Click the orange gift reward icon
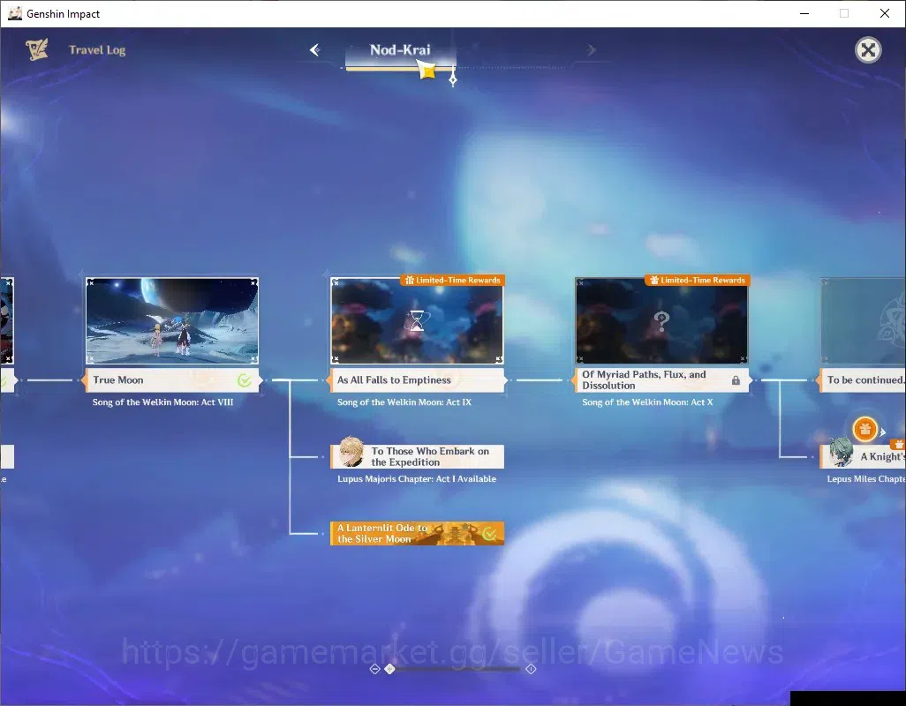This screenshot has height=706, width=906. point(865,429)
